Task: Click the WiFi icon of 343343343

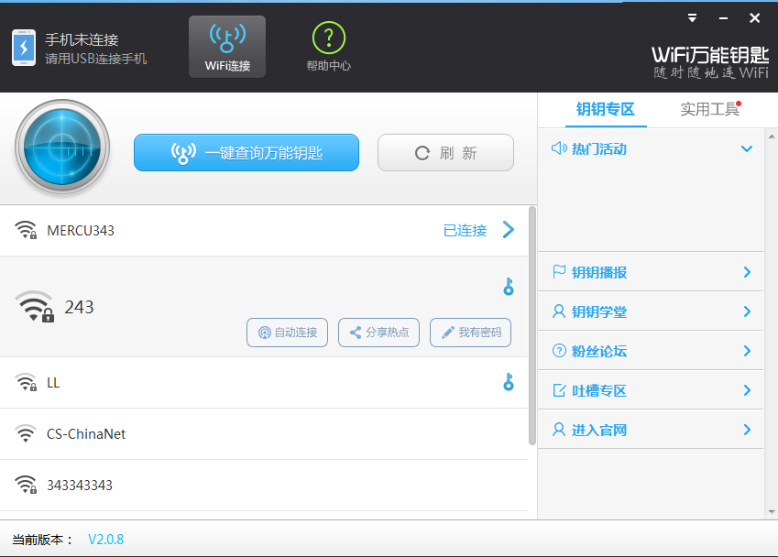Action: (x=26, y=485)
